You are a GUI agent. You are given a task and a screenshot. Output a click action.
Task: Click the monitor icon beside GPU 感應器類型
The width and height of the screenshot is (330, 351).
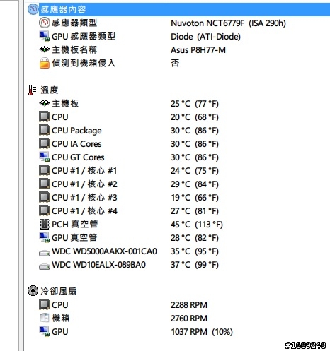(45, 36)
